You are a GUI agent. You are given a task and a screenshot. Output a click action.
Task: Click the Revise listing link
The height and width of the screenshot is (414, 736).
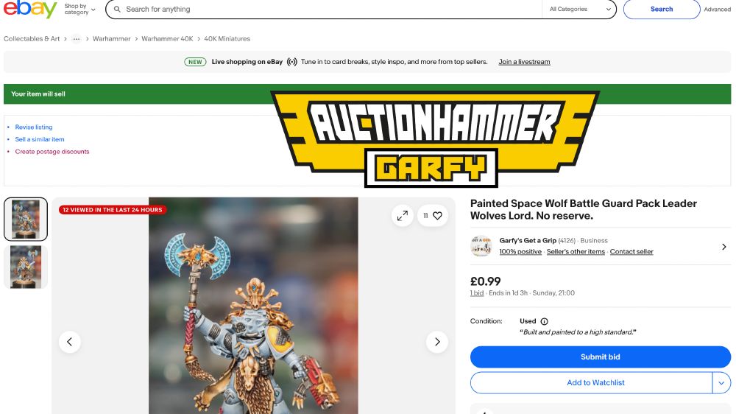pos(34,127)
